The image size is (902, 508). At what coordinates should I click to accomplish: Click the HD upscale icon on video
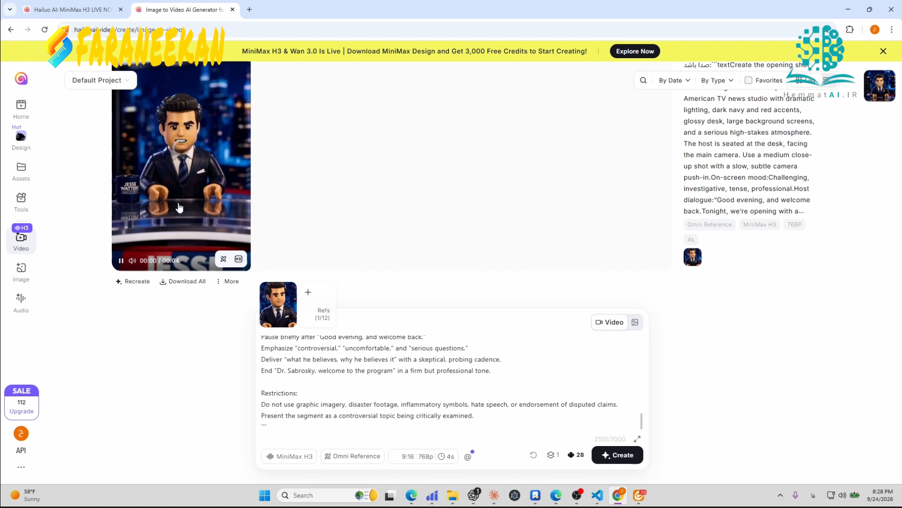(239, 259)
